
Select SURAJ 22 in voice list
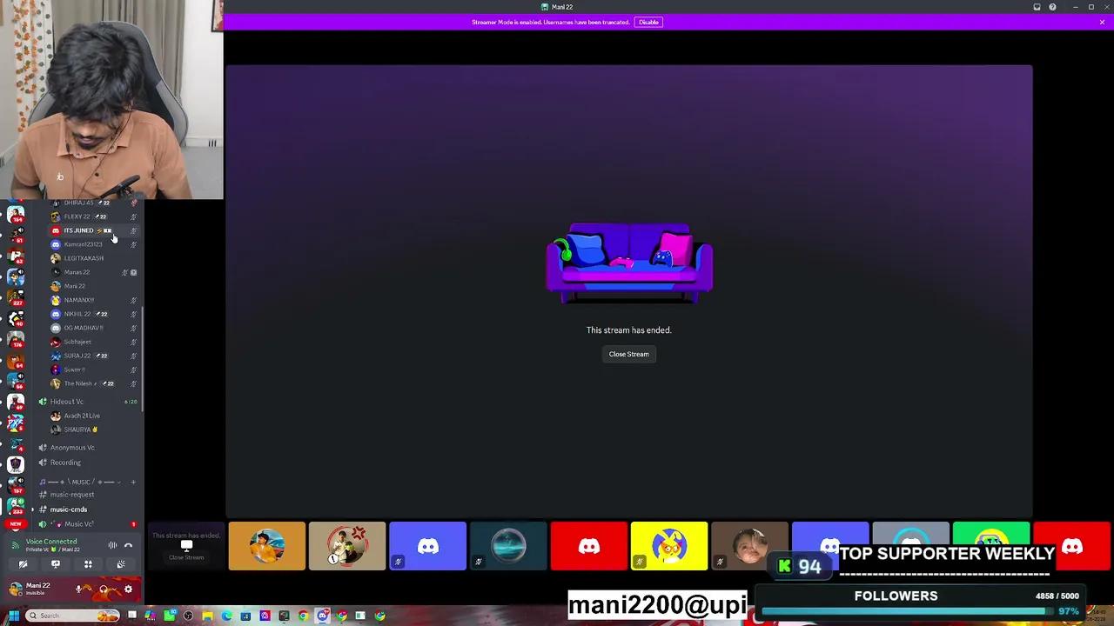[x=92, y=356]
